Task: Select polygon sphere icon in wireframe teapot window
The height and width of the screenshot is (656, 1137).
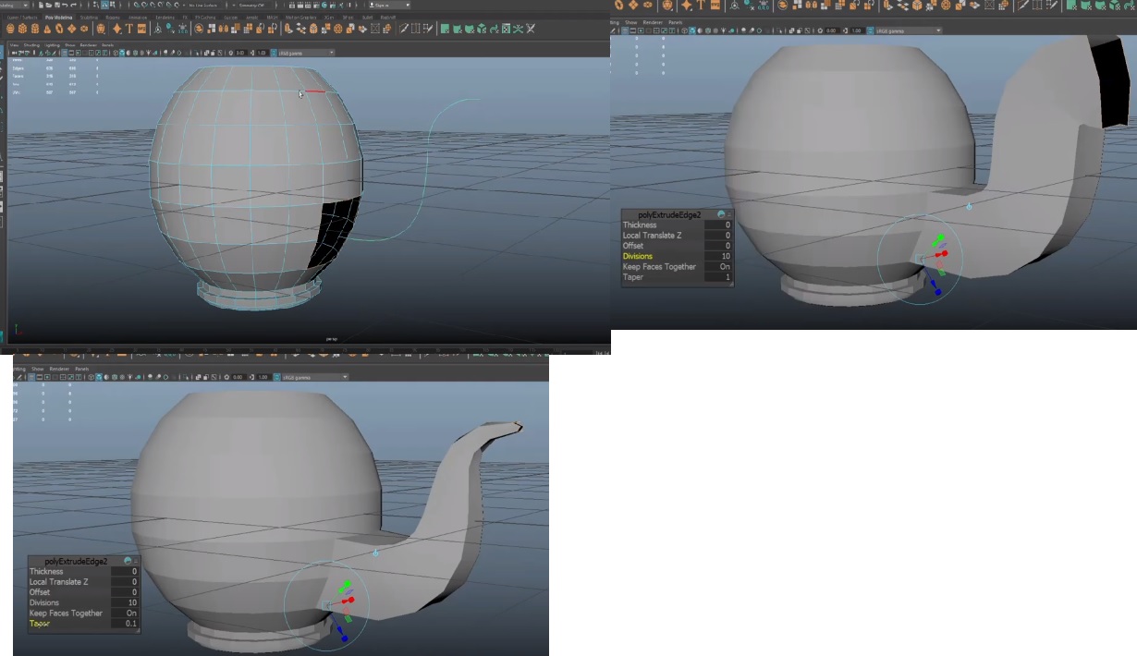Action: [10, 29]
